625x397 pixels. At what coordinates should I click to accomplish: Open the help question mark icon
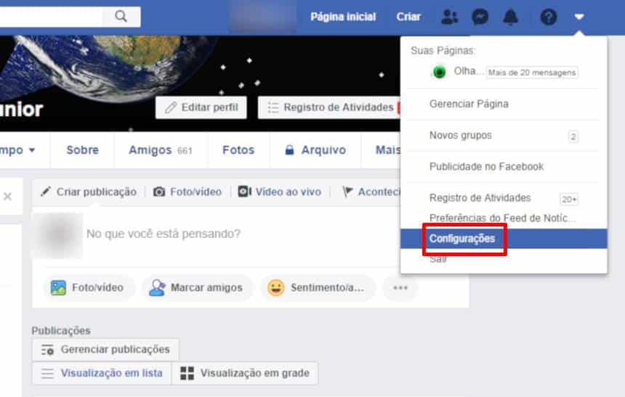point(549,17)
